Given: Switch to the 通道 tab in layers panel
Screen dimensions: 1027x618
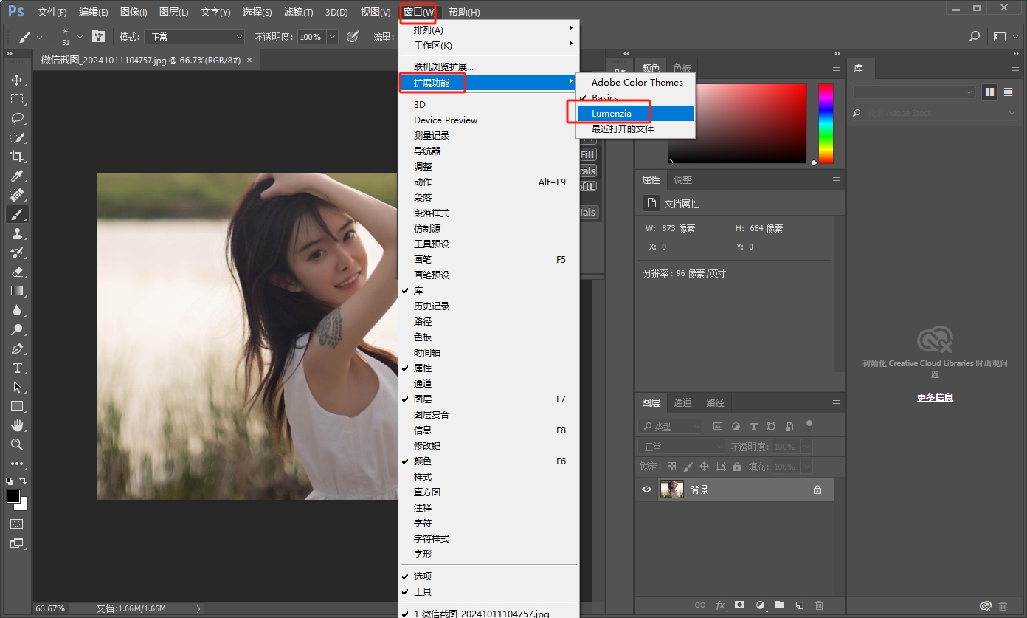Looking at the screenshot, I should (682, 403).
